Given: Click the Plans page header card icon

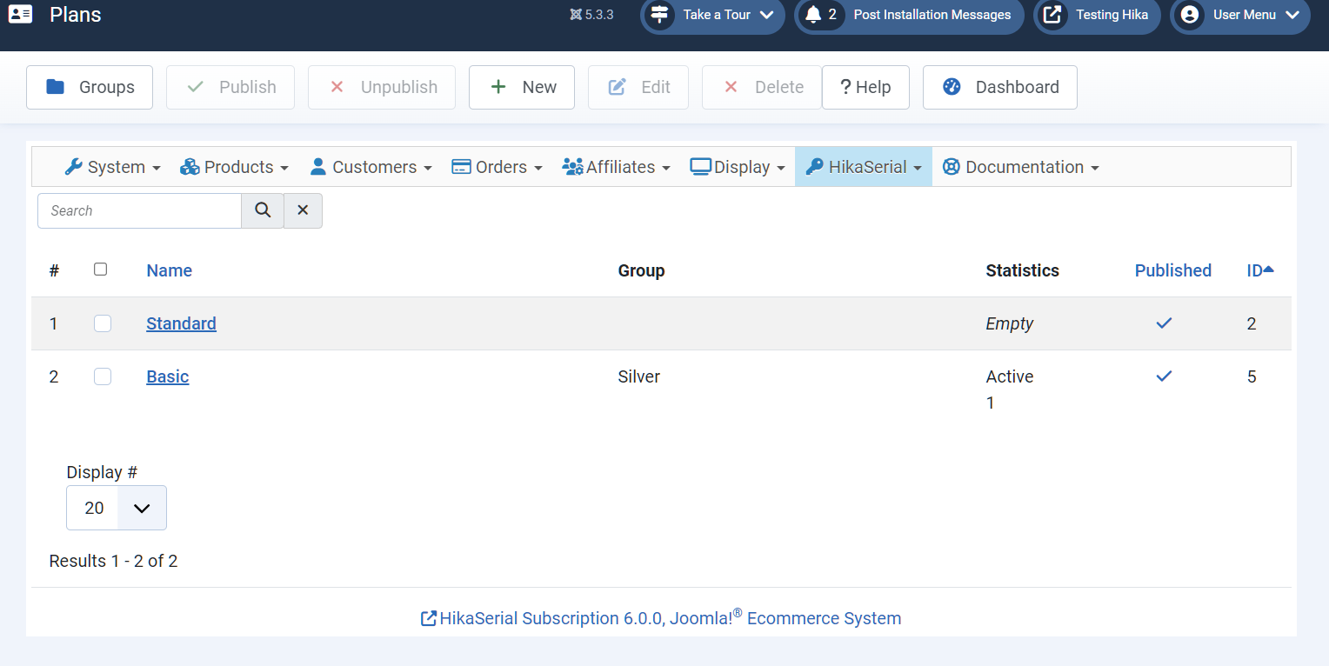Looking at the screenshot, I should [20, 15].
